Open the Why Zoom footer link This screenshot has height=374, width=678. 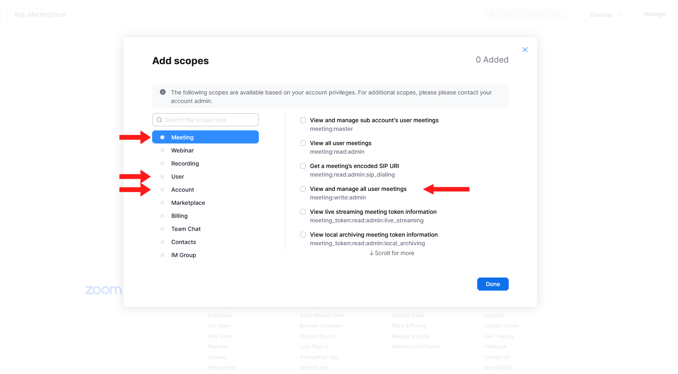click(x=220, y=336)
